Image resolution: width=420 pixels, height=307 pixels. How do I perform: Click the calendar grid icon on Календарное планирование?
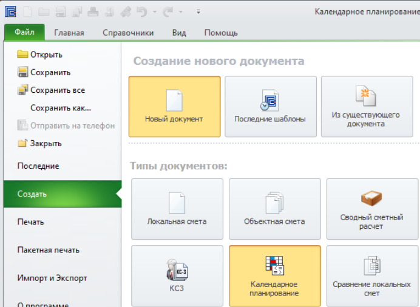(274, 266)
